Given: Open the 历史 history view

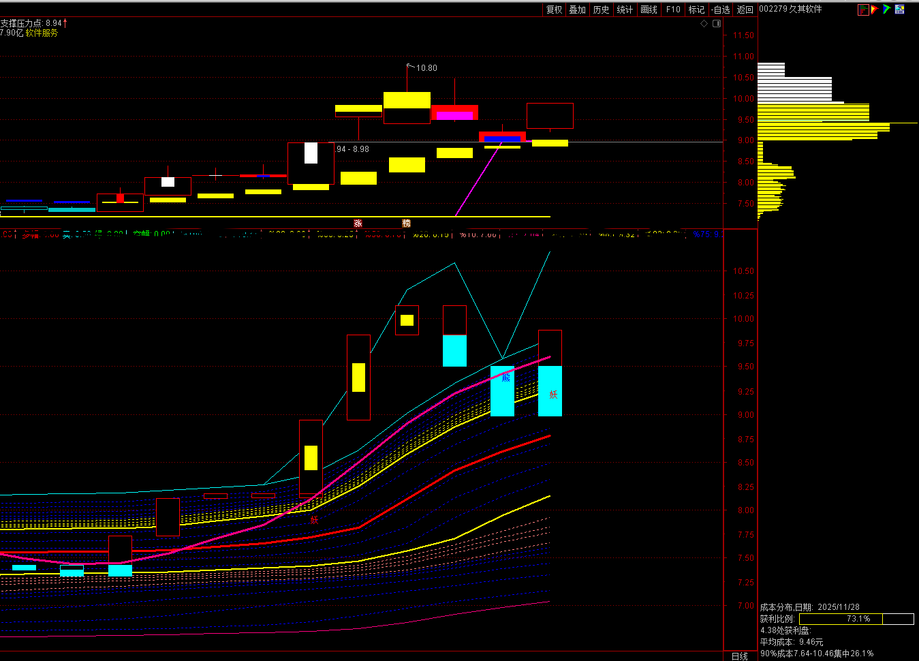Looking at the screenshot, I should tap(602, 10).
